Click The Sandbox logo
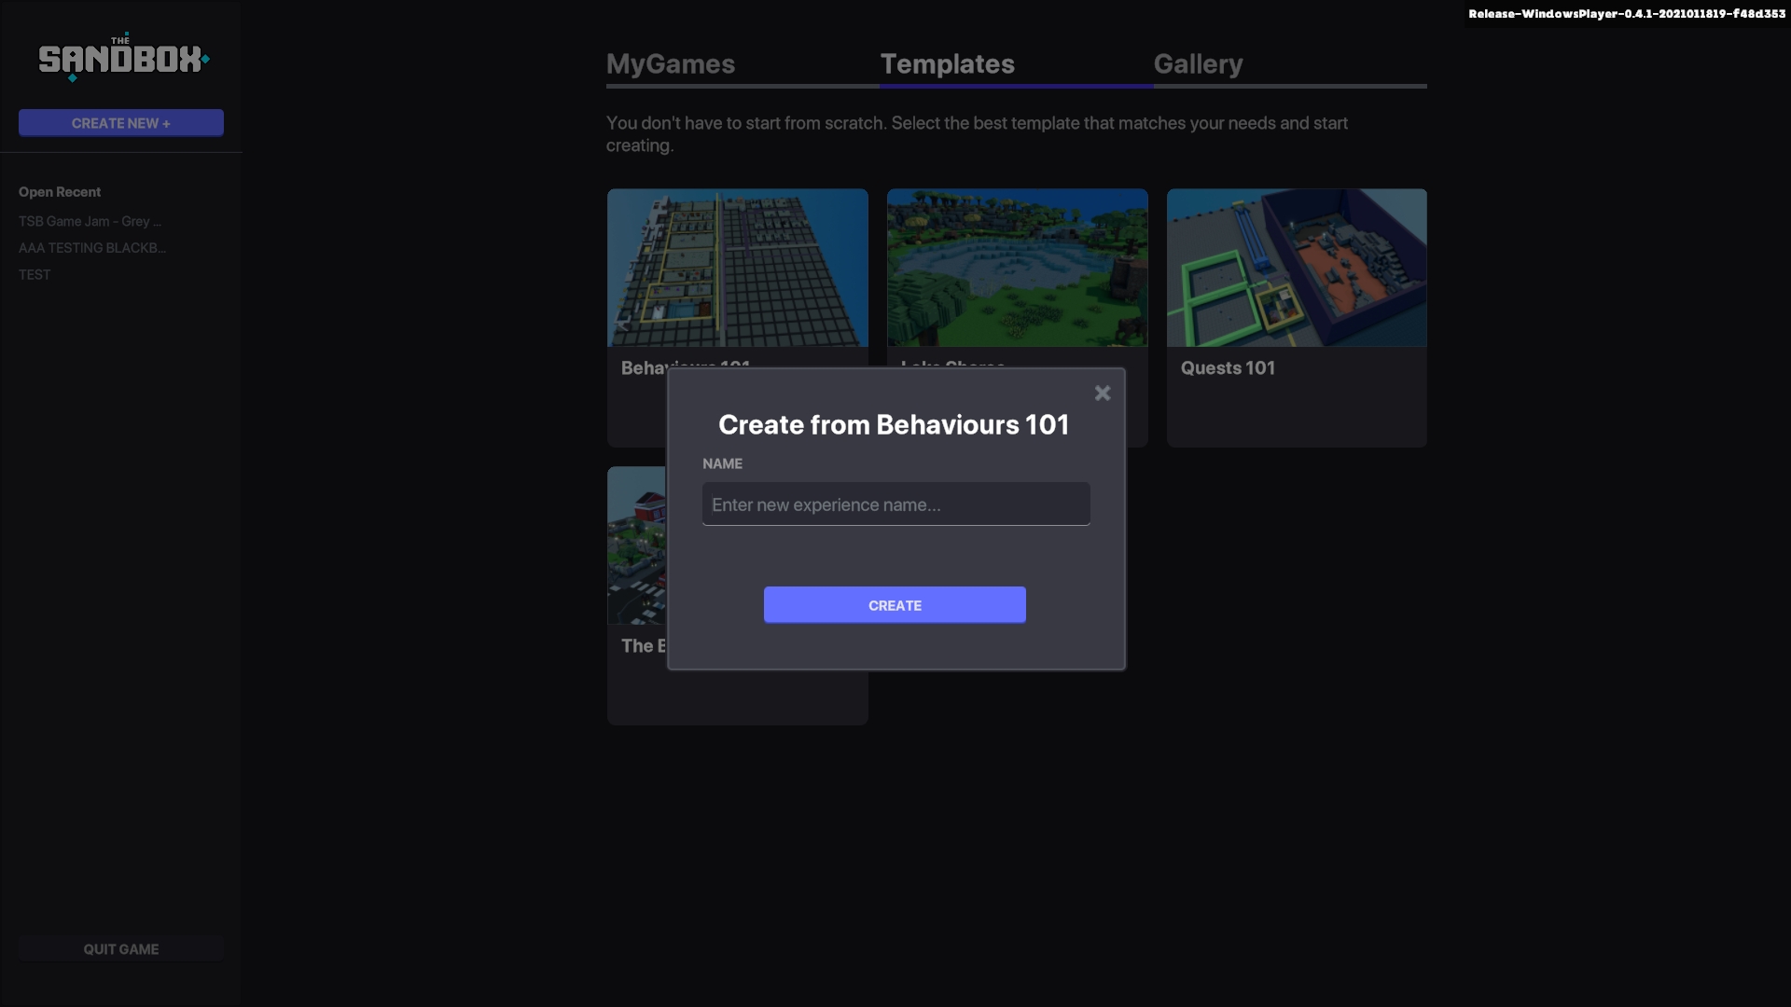1791x1007 pixels. 122,59
